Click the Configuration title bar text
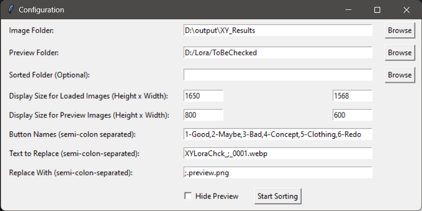Image resolution: width=422 pixels, height=211 pixels. (x=41, y=9)
